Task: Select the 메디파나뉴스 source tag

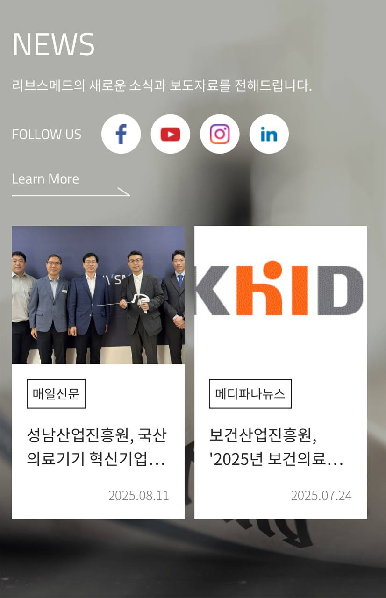Action: [250, 394]
